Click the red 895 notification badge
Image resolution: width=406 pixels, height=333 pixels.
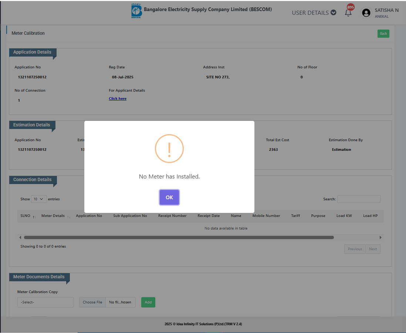351,7
